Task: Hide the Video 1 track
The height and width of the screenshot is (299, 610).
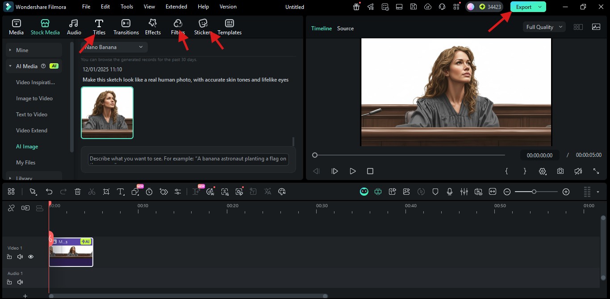Action: (30, 257)
